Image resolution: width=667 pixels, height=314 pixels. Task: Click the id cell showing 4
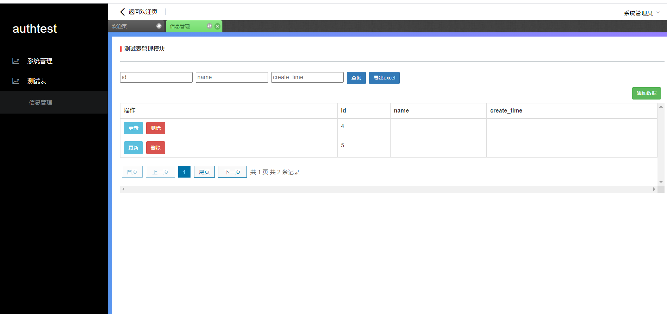pyautogui.click(x=364, y=128)
